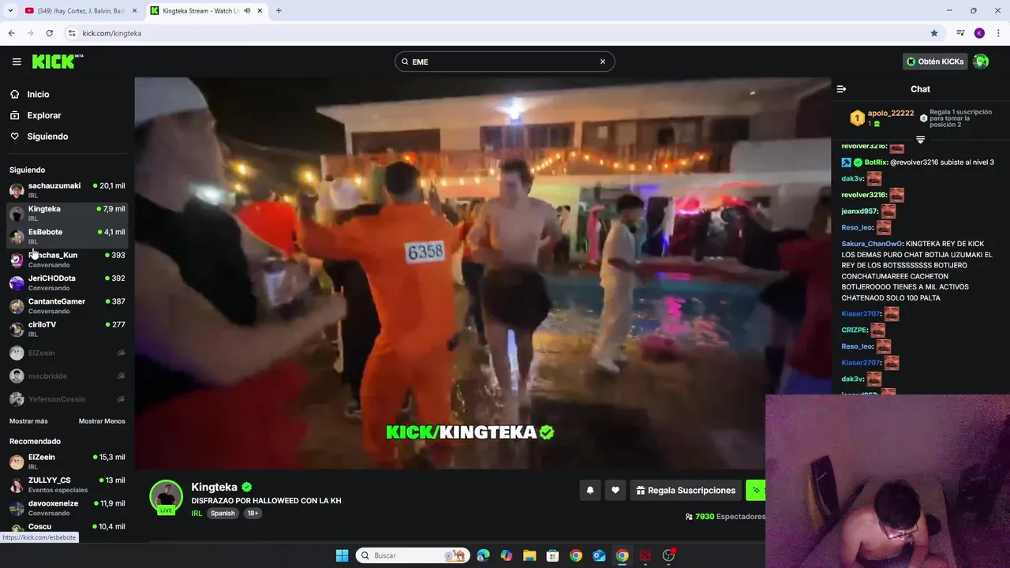The image size is (1010, 568).
Task: Click the address bar kick.com/kingteka
Action: tap(111, 33)
